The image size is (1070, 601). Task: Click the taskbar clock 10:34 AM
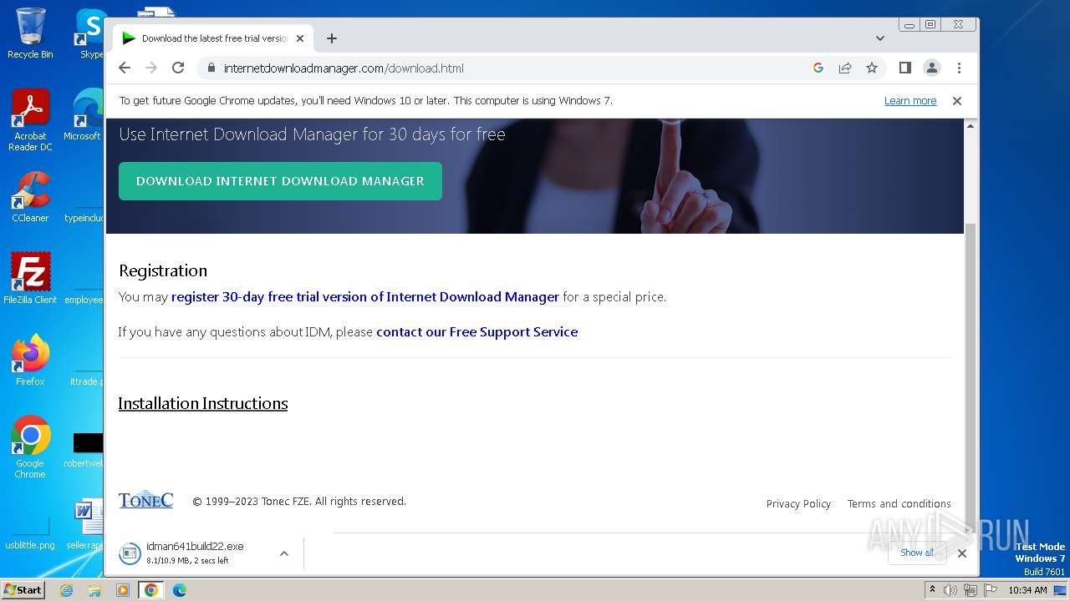(1027, 590)
